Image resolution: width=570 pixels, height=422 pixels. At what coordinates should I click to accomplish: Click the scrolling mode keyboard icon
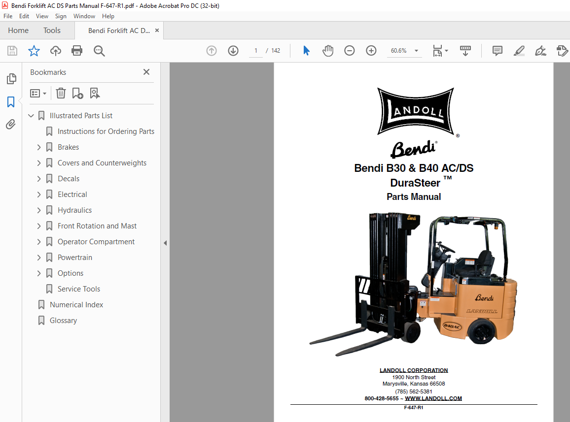[465, 51]
